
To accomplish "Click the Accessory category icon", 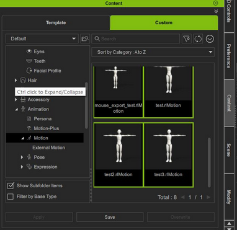I will pos(23,100).
